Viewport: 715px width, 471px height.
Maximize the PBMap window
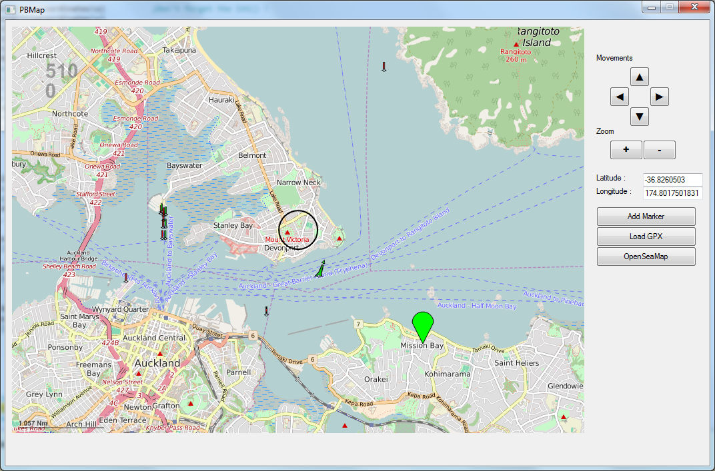click(669, 7)
